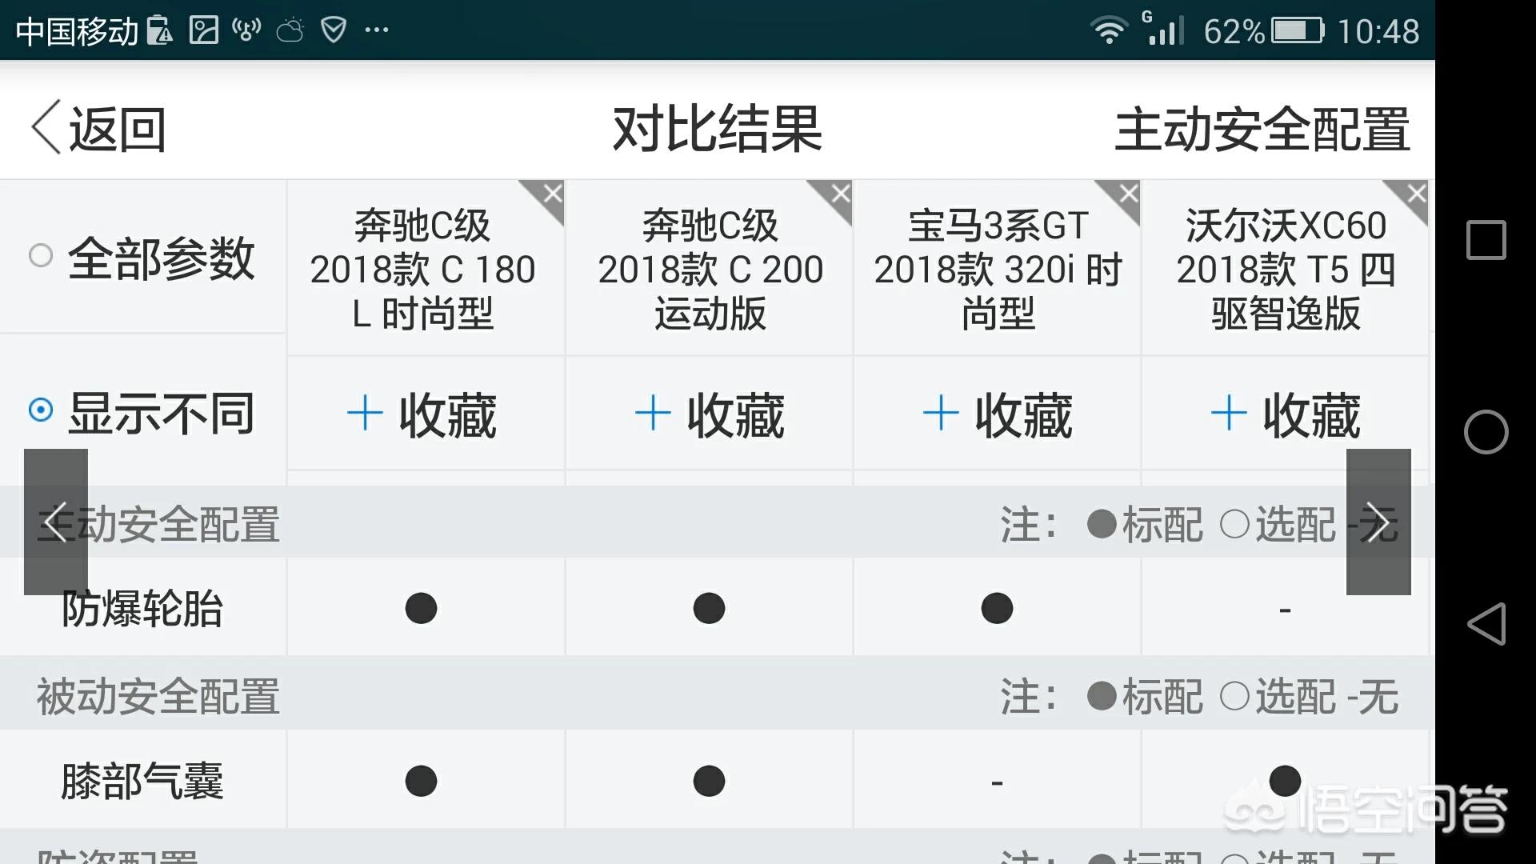Tap the 对比结果 page title
The image size is (1536, 864).
pyautogui.click(x=718, y=130)
